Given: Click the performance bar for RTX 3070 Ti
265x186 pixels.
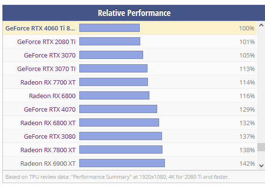Looking at the screenshot, I should [114, 68].
